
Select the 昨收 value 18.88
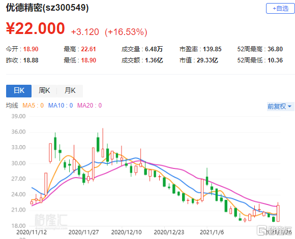(31, 60)
